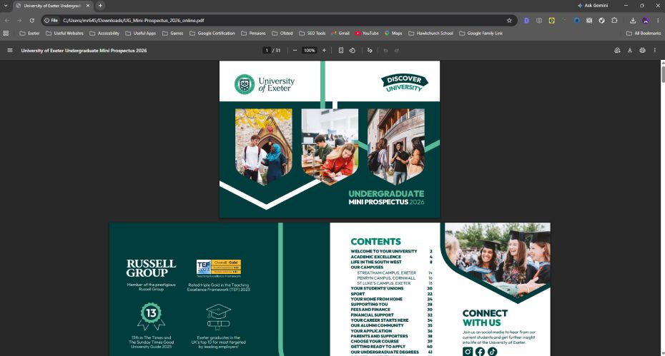Image resolution: width=665 pixels, height=356 pixels.
Task: Reload the current page
Action: pyautogui.click(x=31, y=20)
